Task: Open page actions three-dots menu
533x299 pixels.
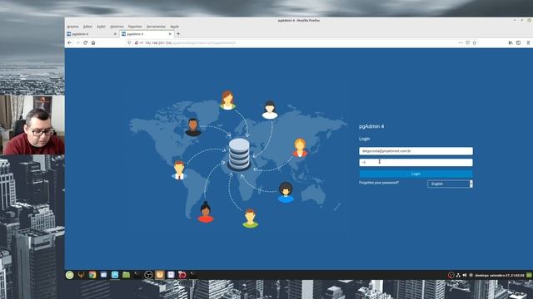Action: [x=461, y=43]
